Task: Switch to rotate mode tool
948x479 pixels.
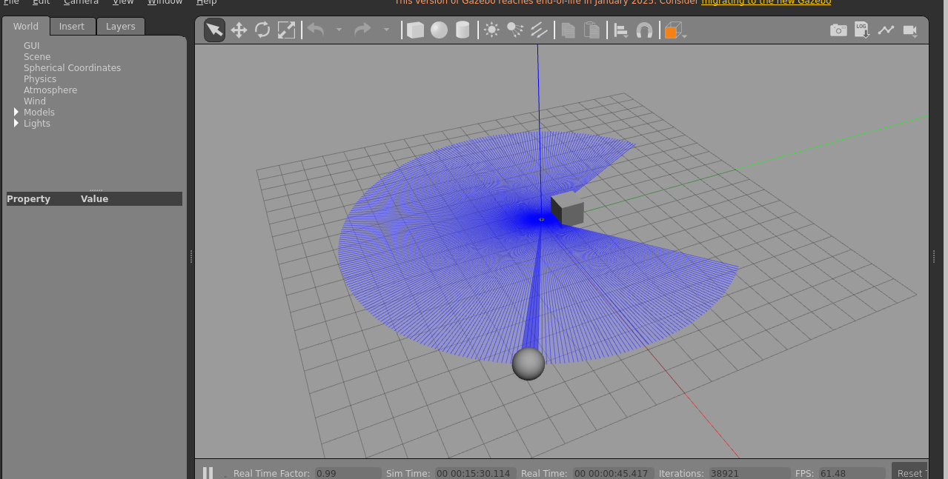Action: [x=262, y=30]
